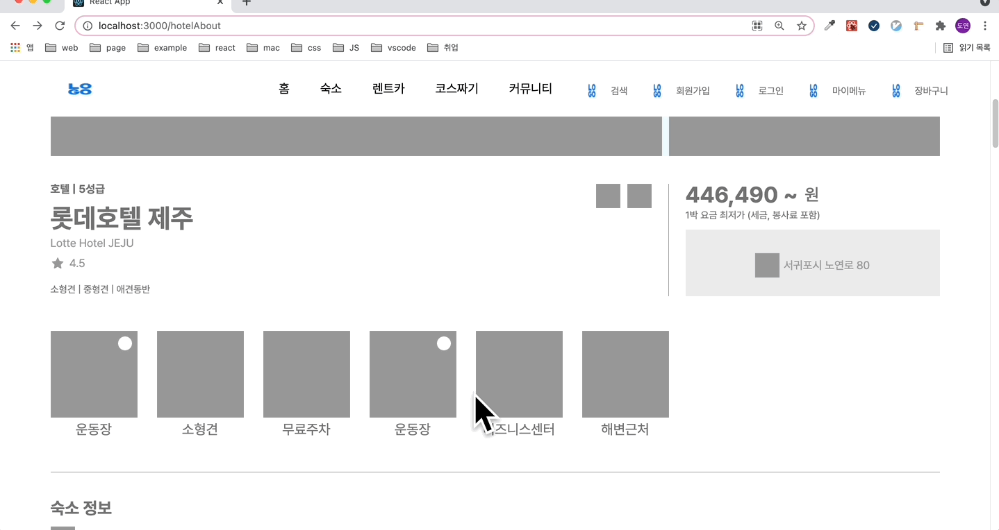
Task: Click the icon next to 마이메뉴
Action: tap(814, 91)
